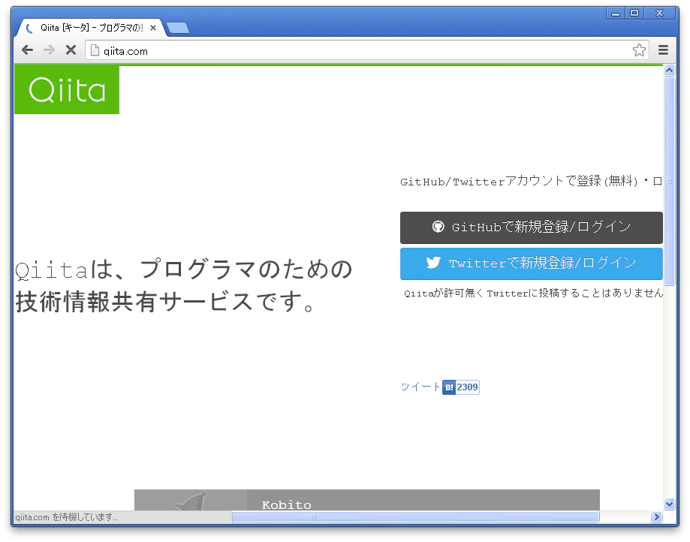Open a new tab
The image size is (690, 542).
point(178,28)
